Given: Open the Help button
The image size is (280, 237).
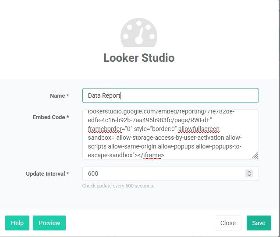Looking at the screenshot, I should click(17, 223).
